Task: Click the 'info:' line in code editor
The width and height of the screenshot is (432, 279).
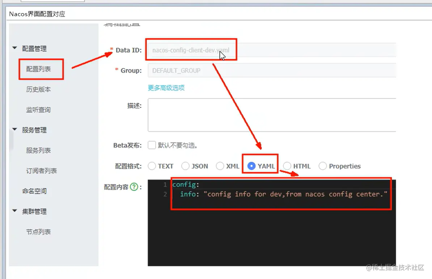Action: point(284,194)
